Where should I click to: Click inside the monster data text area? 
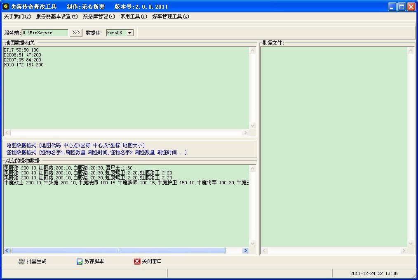[126, 214]
